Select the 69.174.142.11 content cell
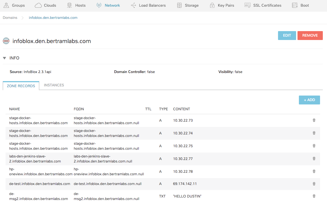327x210 pixels. [185, 184]
